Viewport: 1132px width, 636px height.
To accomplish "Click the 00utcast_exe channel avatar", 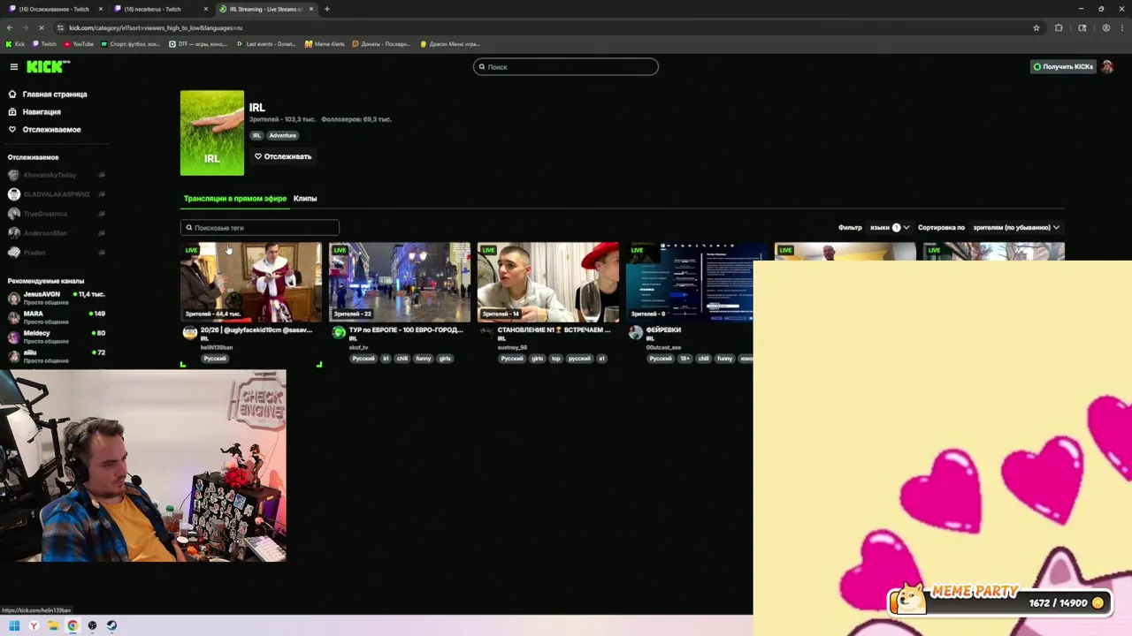I will pos(635,333).
